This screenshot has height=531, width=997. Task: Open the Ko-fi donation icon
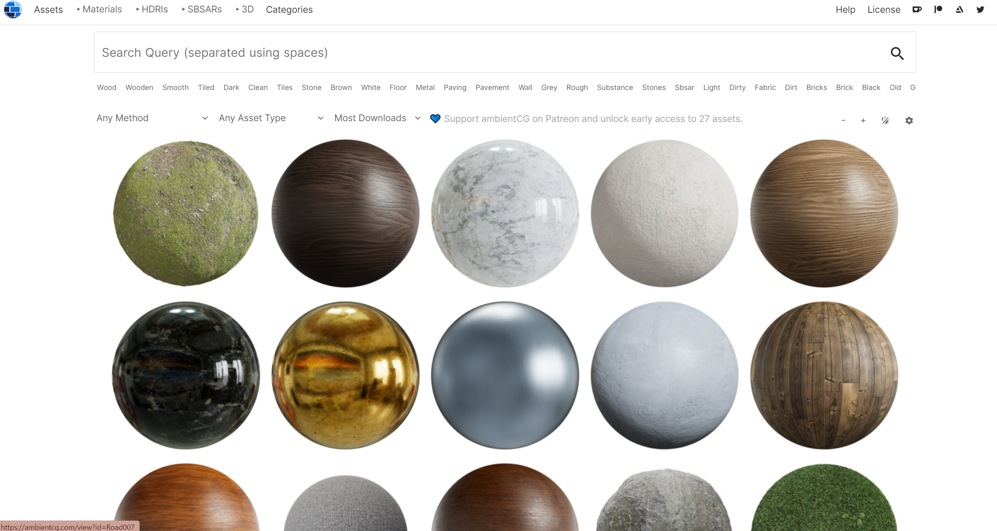tap(917, 9)
